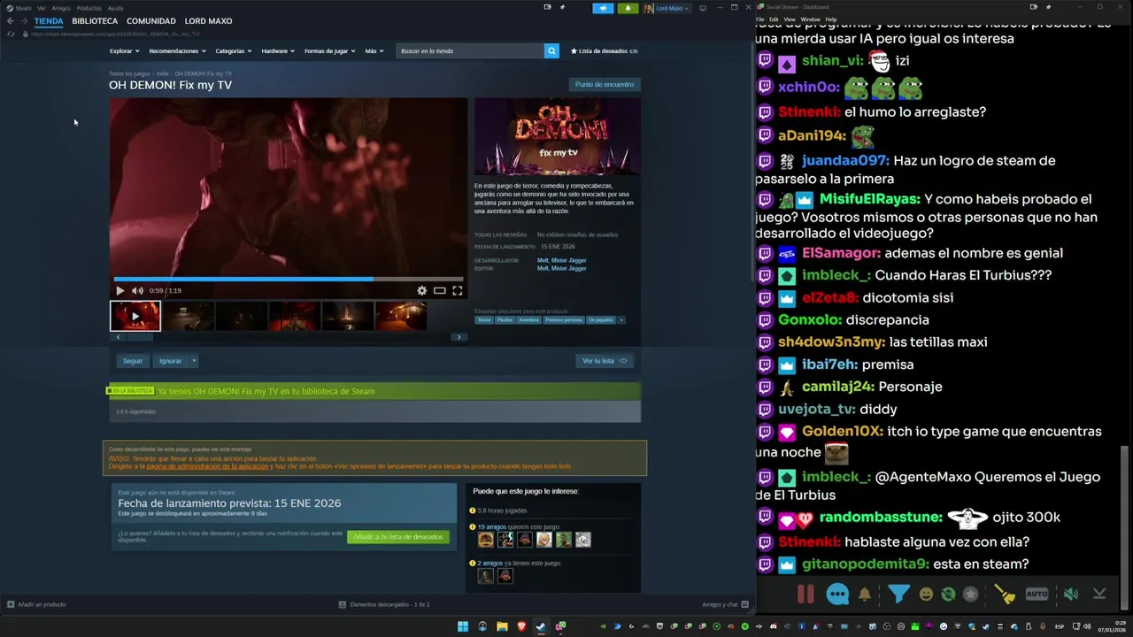Image resolution: width=1133 pixels, height=637 pixels.
Task: Mute the trailer volume icon
Action: (137, 290)
